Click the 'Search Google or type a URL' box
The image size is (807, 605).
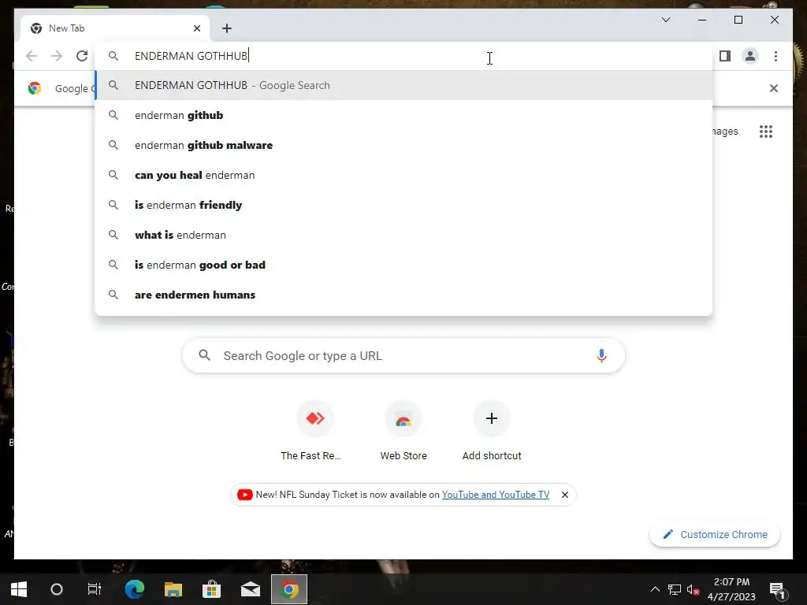403,355
